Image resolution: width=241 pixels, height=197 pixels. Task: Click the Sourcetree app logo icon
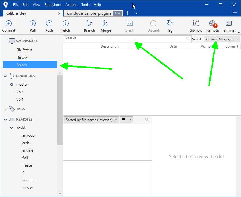(6, 4)
